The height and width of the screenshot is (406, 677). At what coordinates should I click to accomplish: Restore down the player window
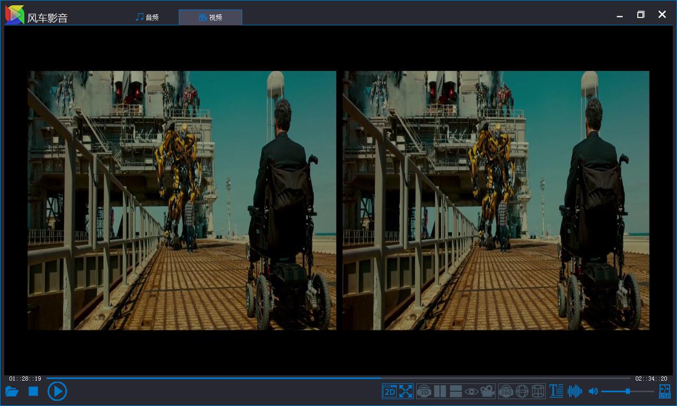[x=641, y=15]
